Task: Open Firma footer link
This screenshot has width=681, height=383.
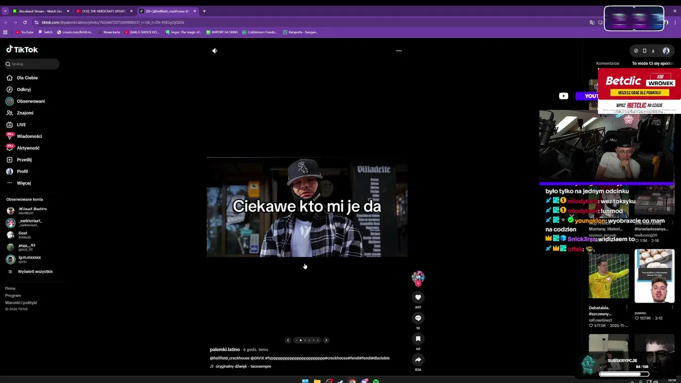Action: pyautogui.click(x=10, y=288)
